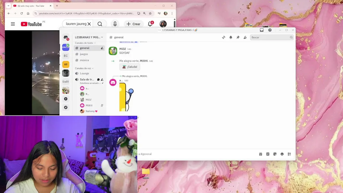Create invite icon next to general channel
The height and width of the screenshot is (193, 343).
click(102, 48)
